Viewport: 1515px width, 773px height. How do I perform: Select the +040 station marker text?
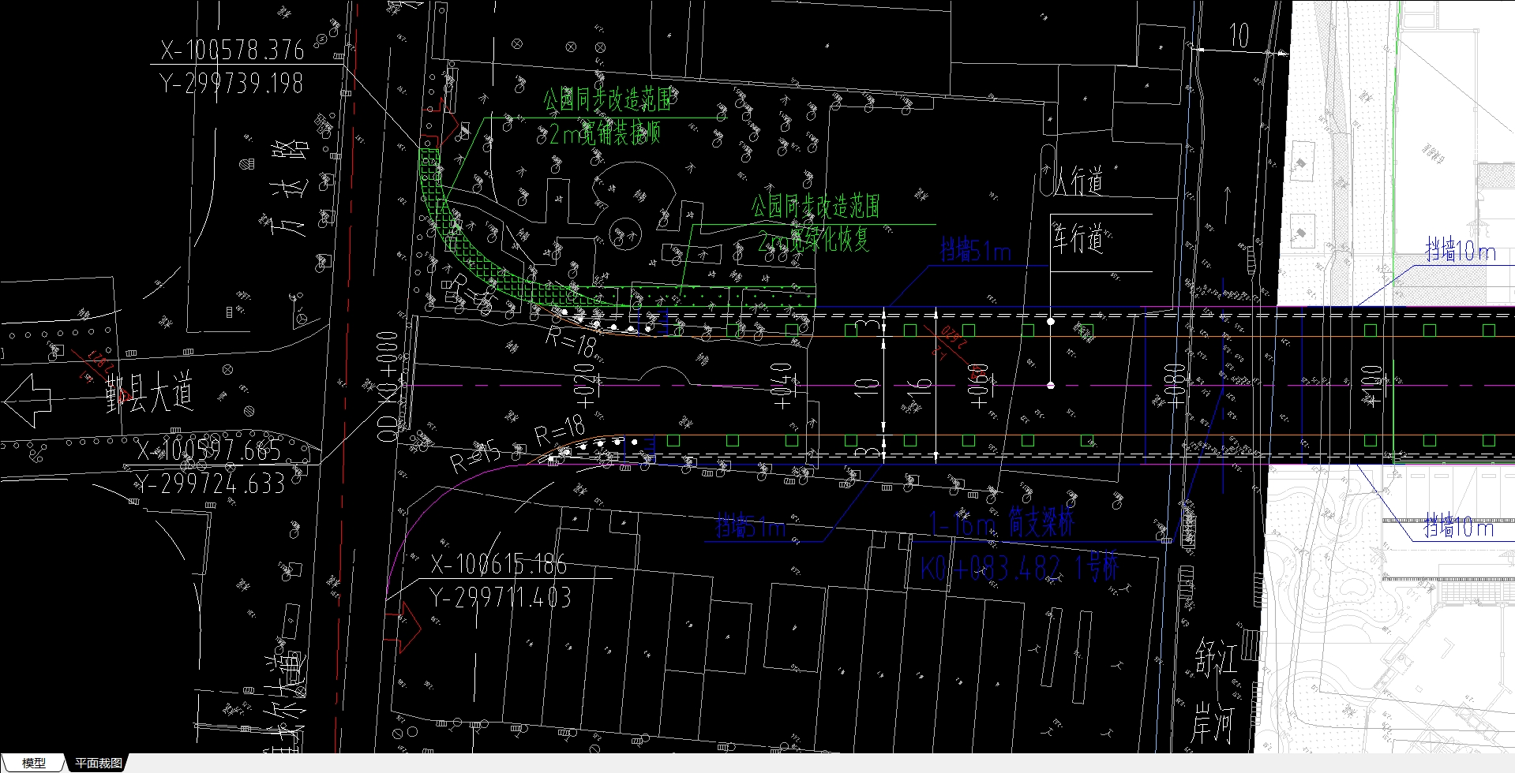tap(782, 386)
